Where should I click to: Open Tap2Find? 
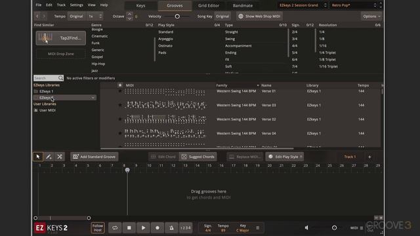[61, 38]
